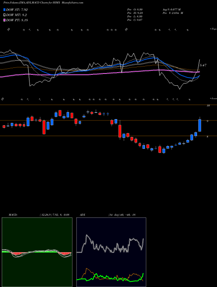Click the price axis label 10

coord(208,106)
